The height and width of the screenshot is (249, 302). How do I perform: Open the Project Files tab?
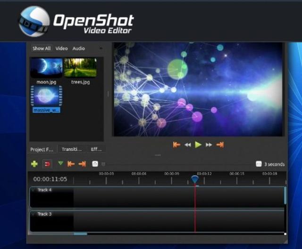[42, 149]
